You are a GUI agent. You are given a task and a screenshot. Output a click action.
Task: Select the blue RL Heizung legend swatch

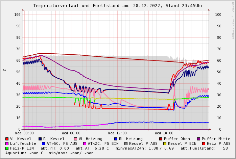coord(116,139)
